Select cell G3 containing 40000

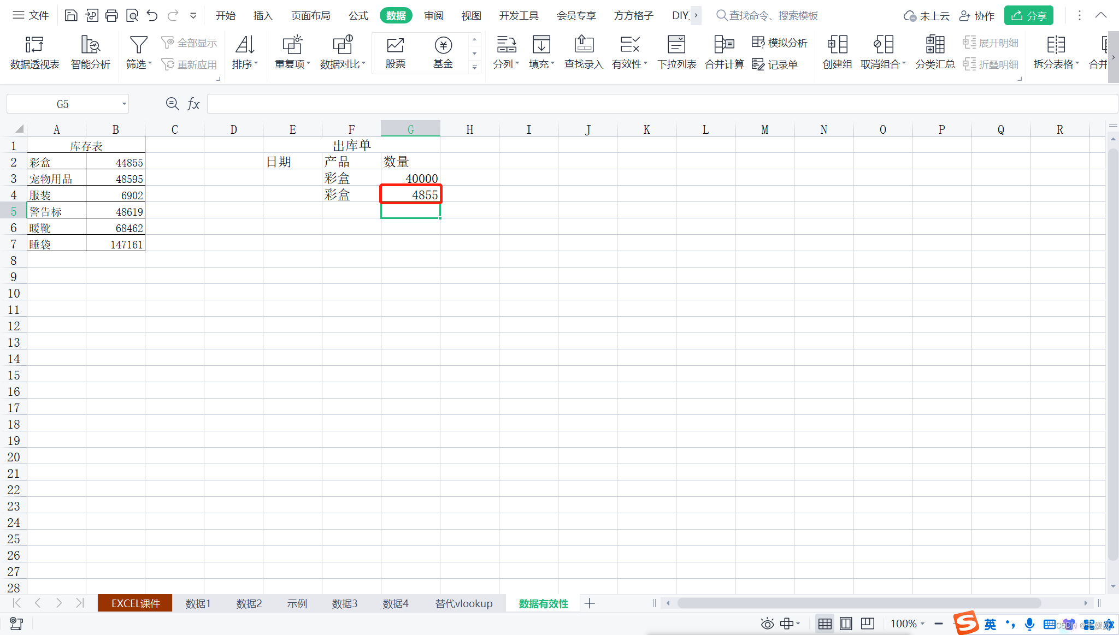click(410, 178)
